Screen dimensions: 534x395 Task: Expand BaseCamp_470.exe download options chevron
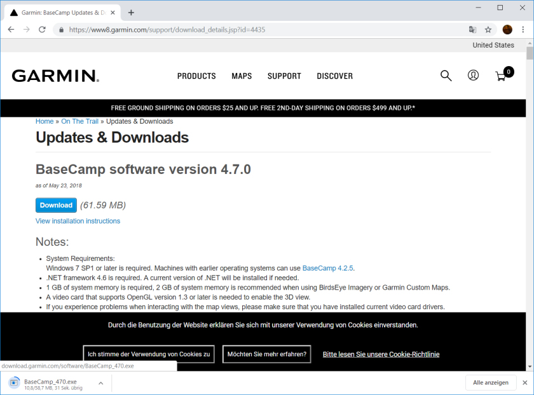(100, 383)
